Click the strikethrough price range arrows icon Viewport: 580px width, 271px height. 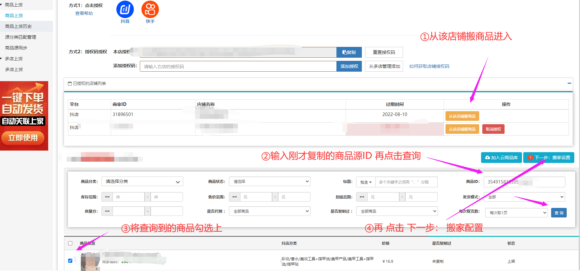[x=362, y=197]
